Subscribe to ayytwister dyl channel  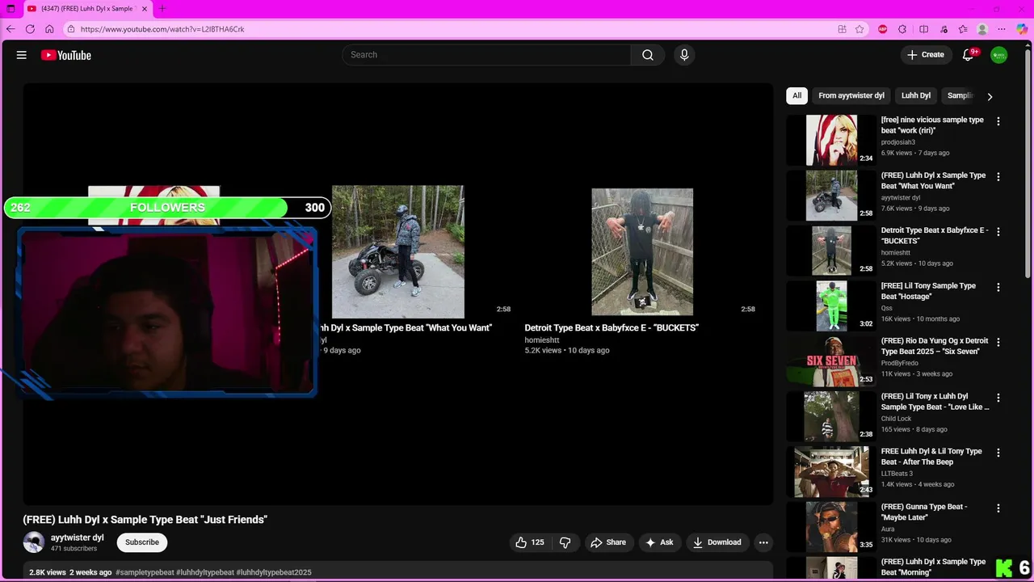click(x=142, y=542)
